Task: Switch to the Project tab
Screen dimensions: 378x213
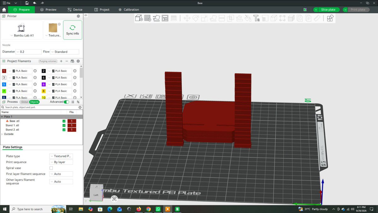Action: point(102,10)
